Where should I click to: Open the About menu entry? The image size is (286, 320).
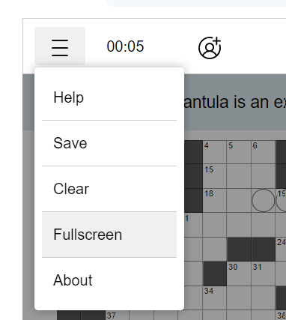(x=109, y=280)
